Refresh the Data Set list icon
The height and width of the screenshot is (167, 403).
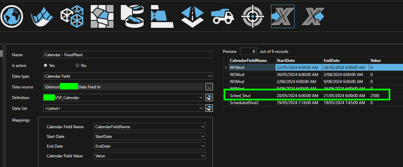[209, 108]
